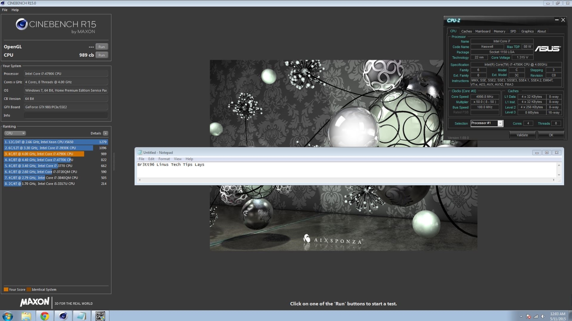Open Cinebench File menu

coord(4,10)
